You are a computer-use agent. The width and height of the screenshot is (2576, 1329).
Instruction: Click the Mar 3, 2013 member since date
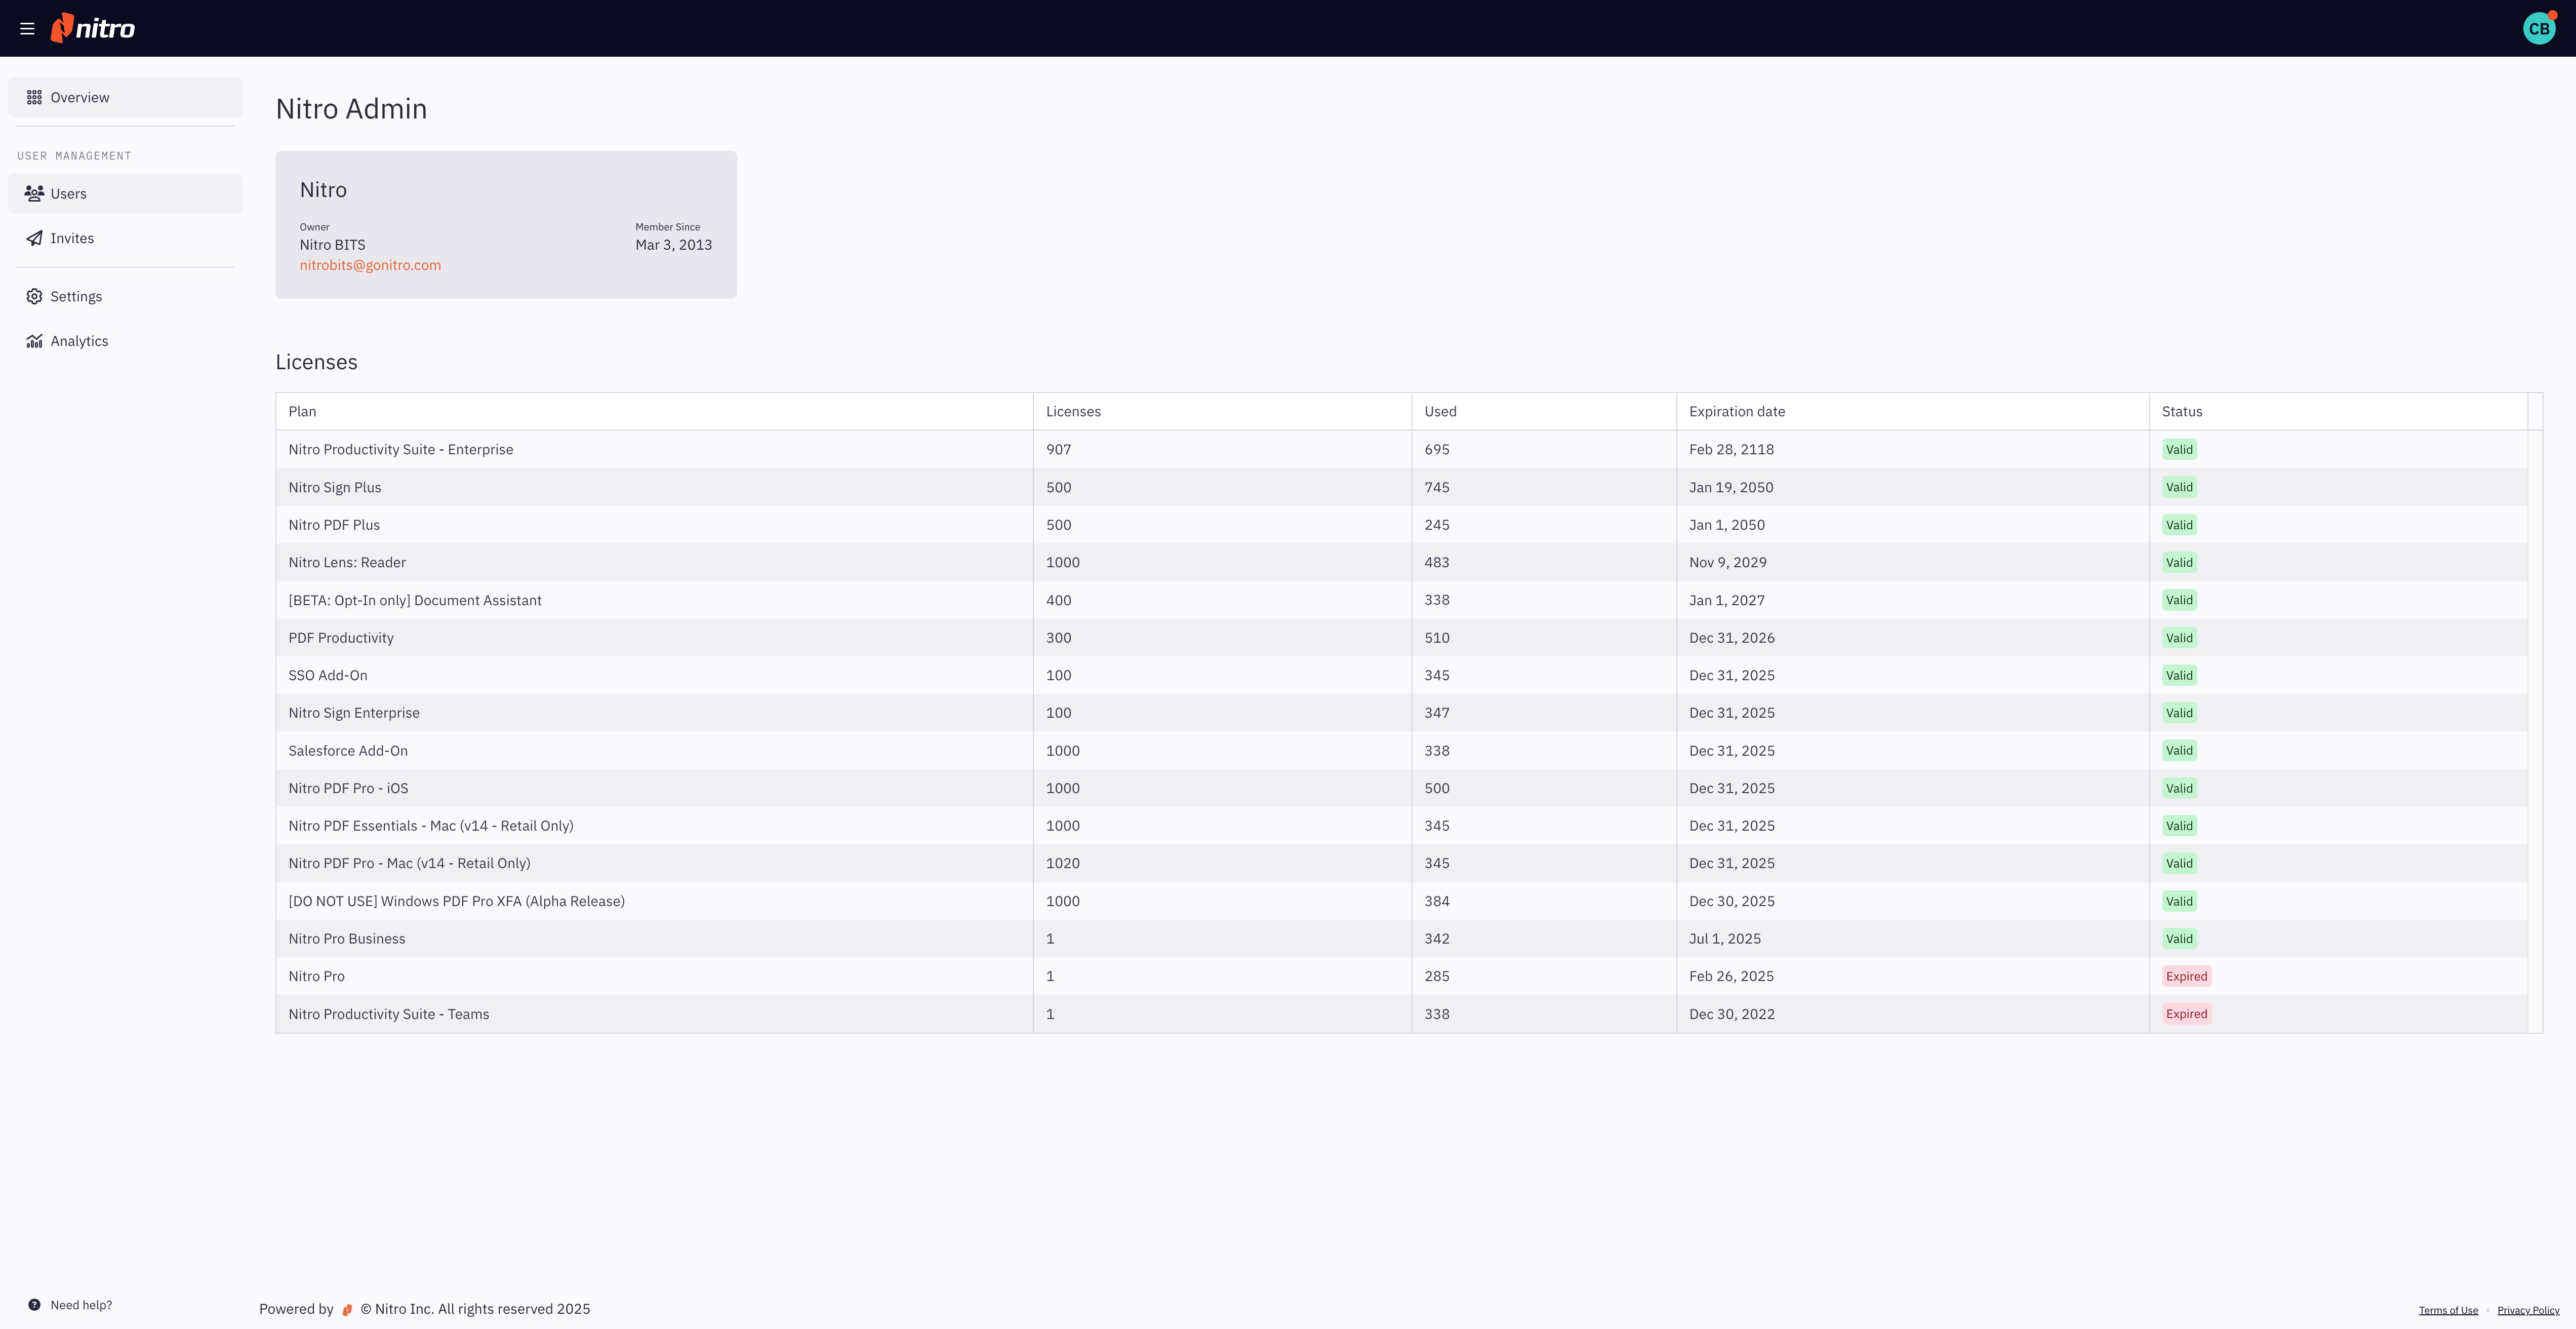[674, 245]
